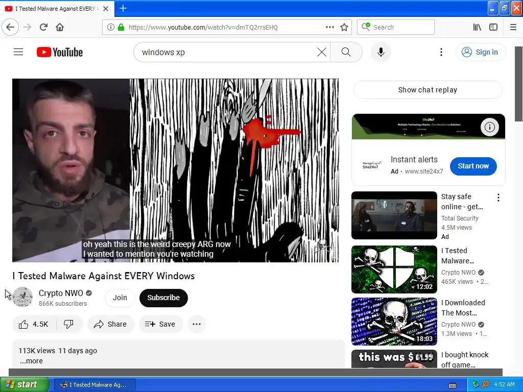Viewport: 523px width, 392px height.
Task: Click the page vertical scrollbar thumb
Action: [x=519, y=84]
